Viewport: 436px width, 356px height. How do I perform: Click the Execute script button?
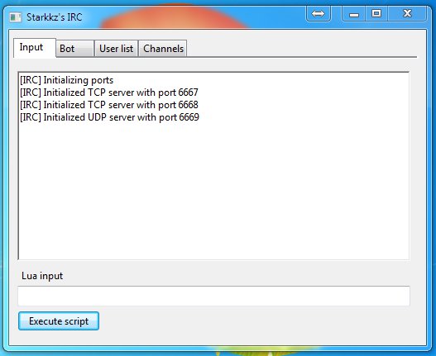(59, 321)
